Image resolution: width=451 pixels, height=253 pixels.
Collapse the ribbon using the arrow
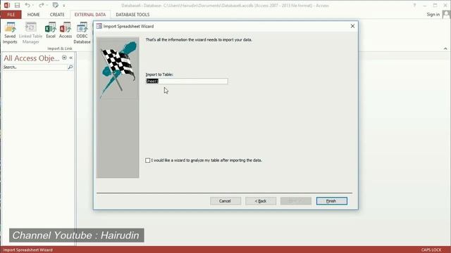pyautogui.click(x=445, y=48)
